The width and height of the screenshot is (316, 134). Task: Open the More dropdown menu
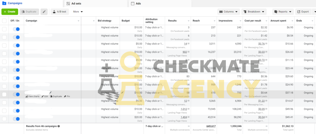pyautogui.click(x=78, y=12)
